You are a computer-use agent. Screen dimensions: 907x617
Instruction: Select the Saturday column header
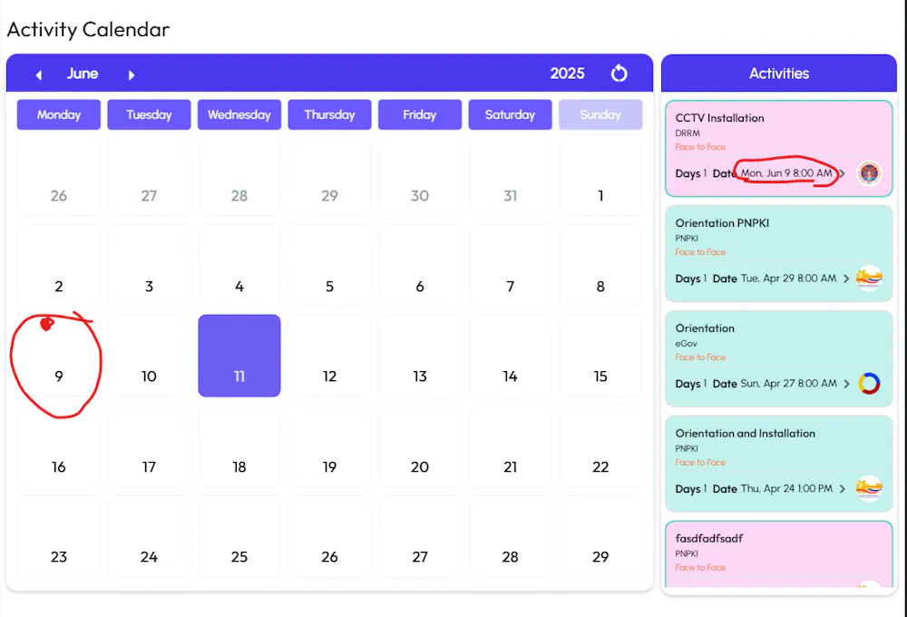(510, 114)
